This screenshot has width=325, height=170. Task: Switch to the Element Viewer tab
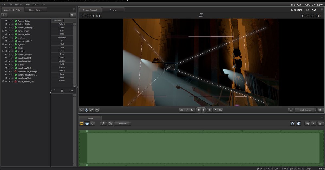(x=36, y=10)
